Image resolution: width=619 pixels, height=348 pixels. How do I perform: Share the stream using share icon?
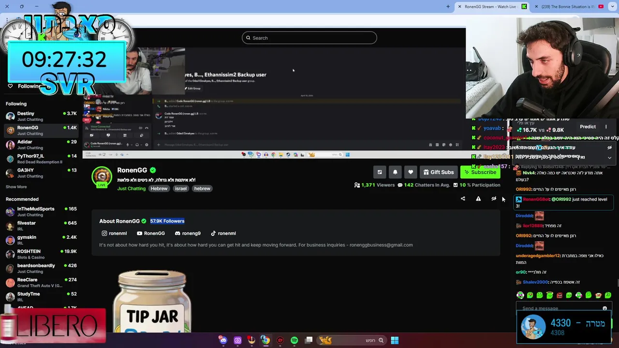pos(463,199)
